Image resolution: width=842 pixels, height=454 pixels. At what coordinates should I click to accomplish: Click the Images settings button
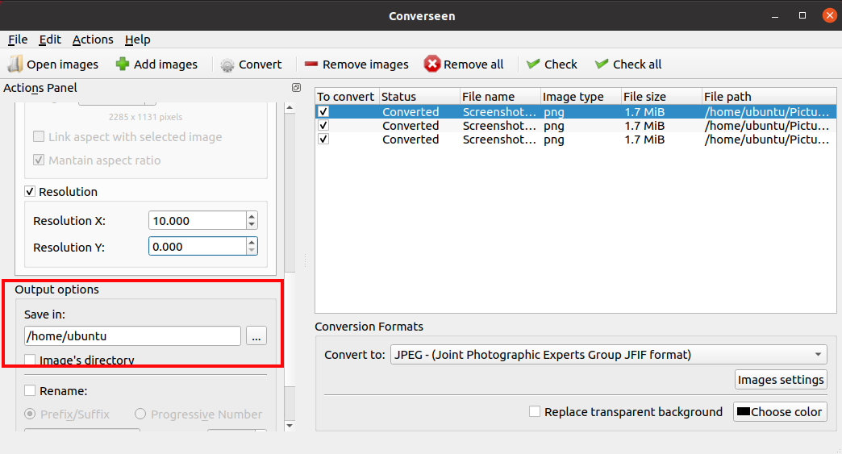[x=781, y=379]
